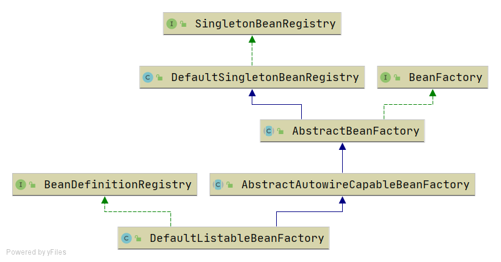Click the public lock icon on BeanFactory
Viewport: 501px width, 262px height.
pos(397,78)
